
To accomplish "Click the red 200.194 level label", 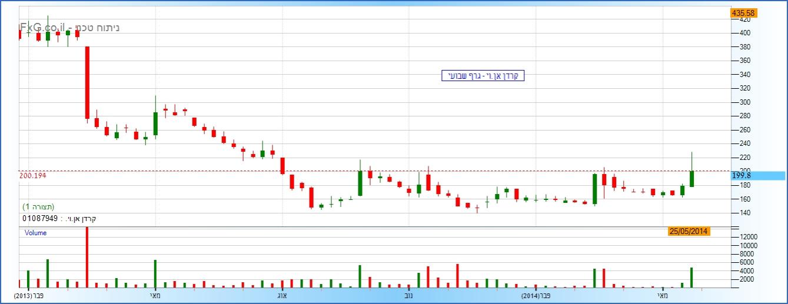I will click(x=33, y=176).
